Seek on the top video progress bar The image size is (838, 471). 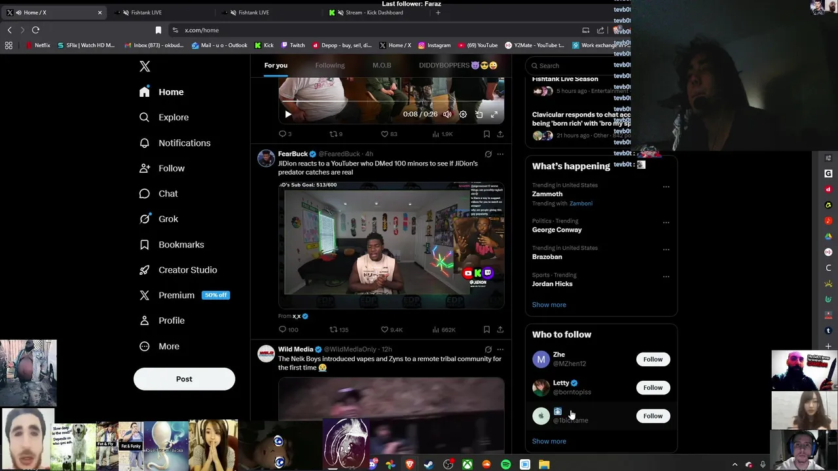(x=391, y=102)
